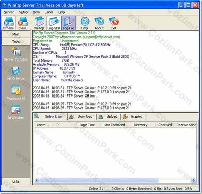This screenshot has height=194, width=202.
Task: Switch to the Online User tab
Action: (50, 116)
